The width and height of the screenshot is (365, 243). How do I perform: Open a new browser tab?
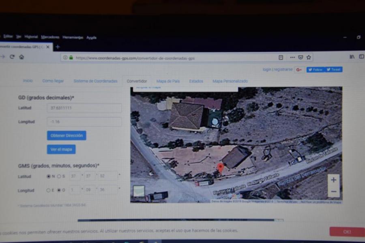(x=58, y=47)
